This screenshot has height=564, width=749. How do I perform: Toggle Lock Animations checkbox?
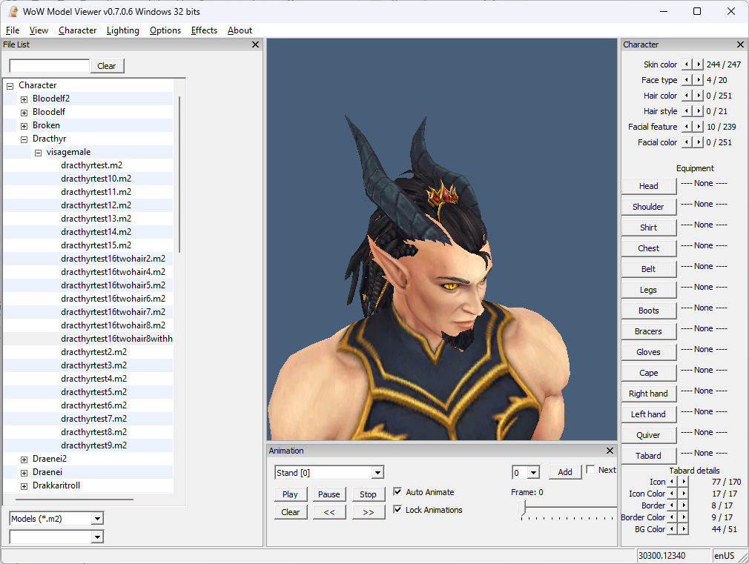397,509
